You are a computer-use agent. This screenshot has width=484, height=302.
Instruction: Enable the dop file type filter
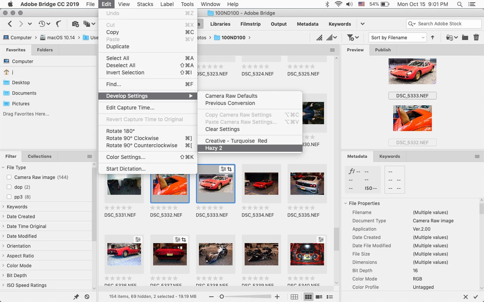(x=9, y=187)
